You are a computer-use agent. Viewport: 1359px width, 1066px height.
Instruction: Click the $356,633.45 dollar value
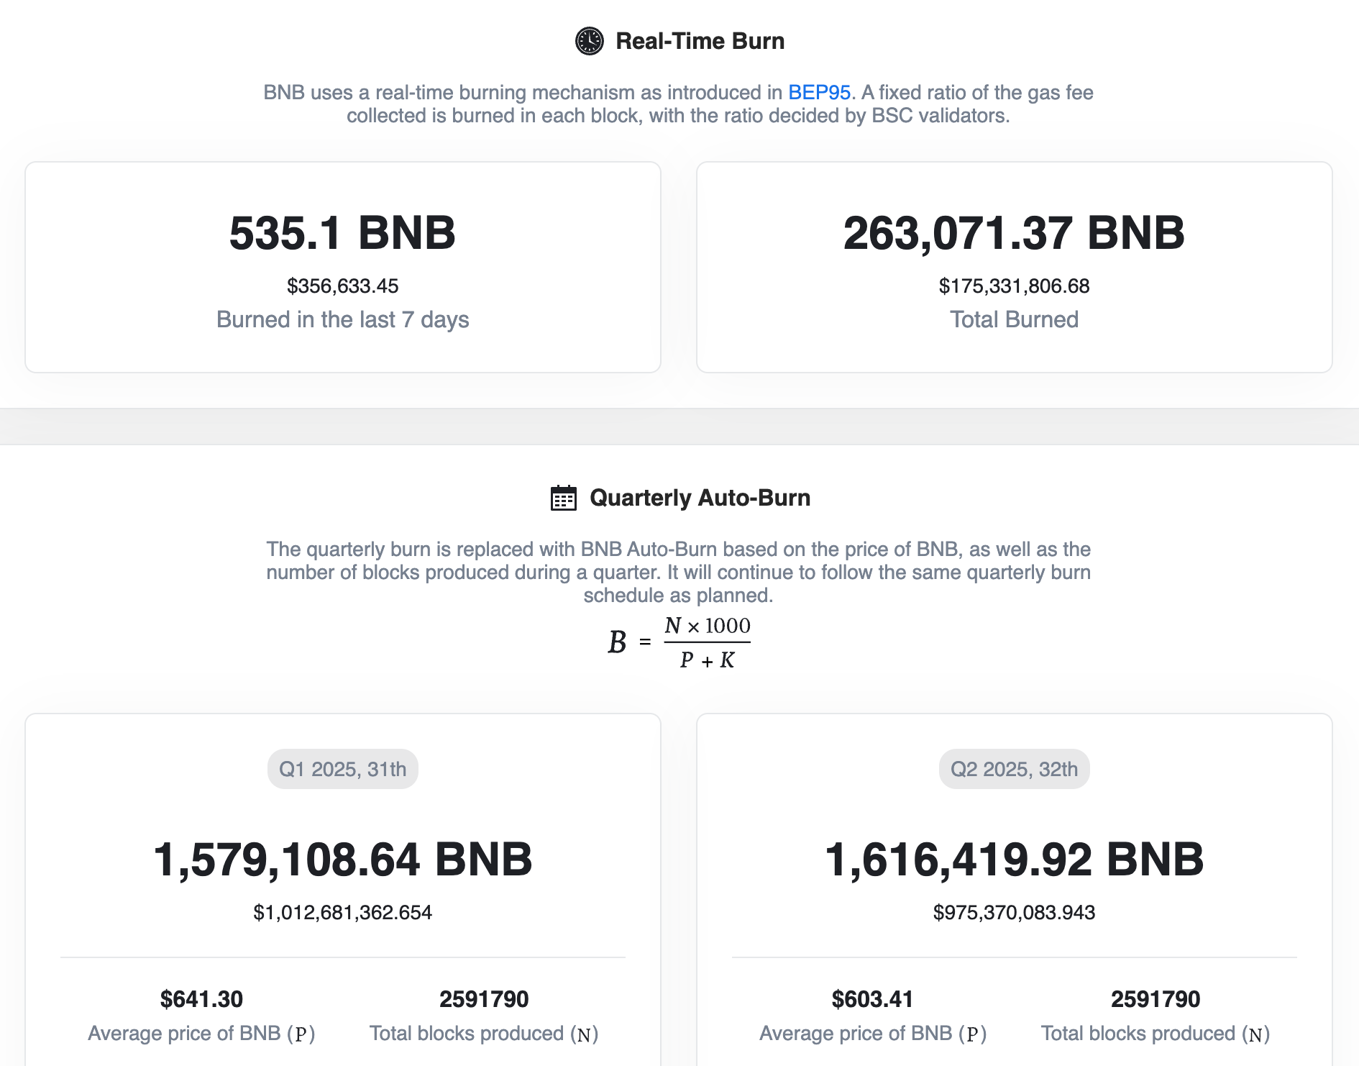(342, 286)
